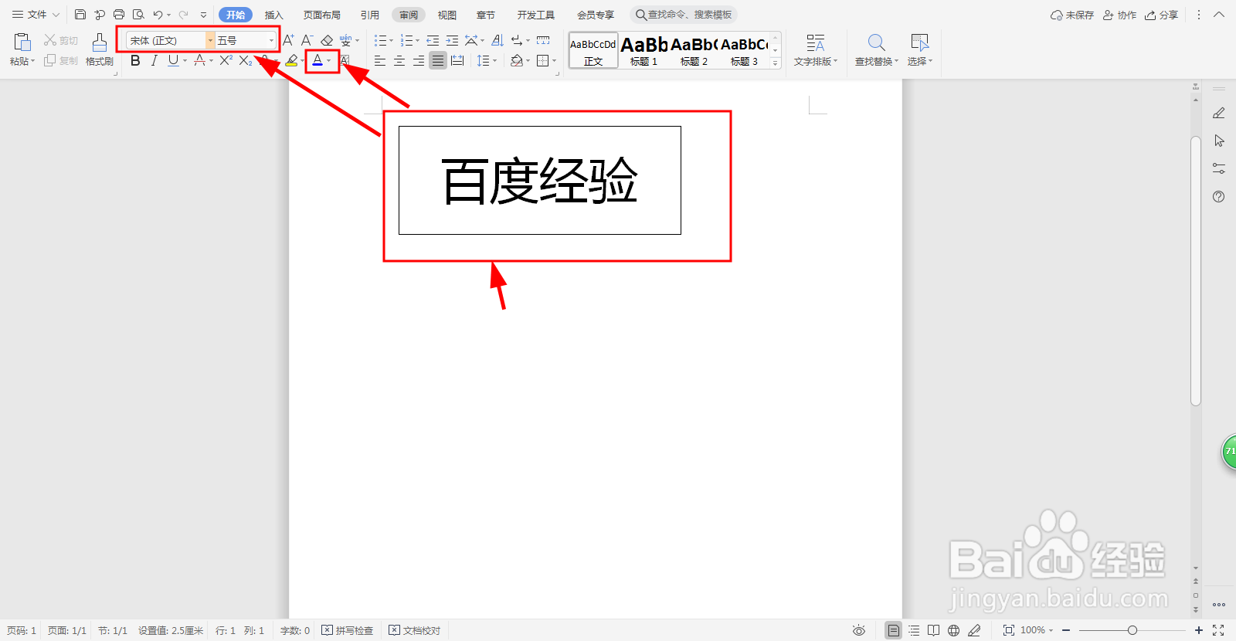Switch to the 开发工具 tab
The width and height of the screenshot is (1236, 641).
tap(535, 15)
